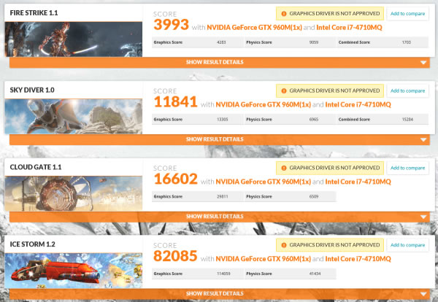Screen dimensions: 438x302
Task: Click GTX 960M link in Cloud Gate row
Action: coord(263,182)
